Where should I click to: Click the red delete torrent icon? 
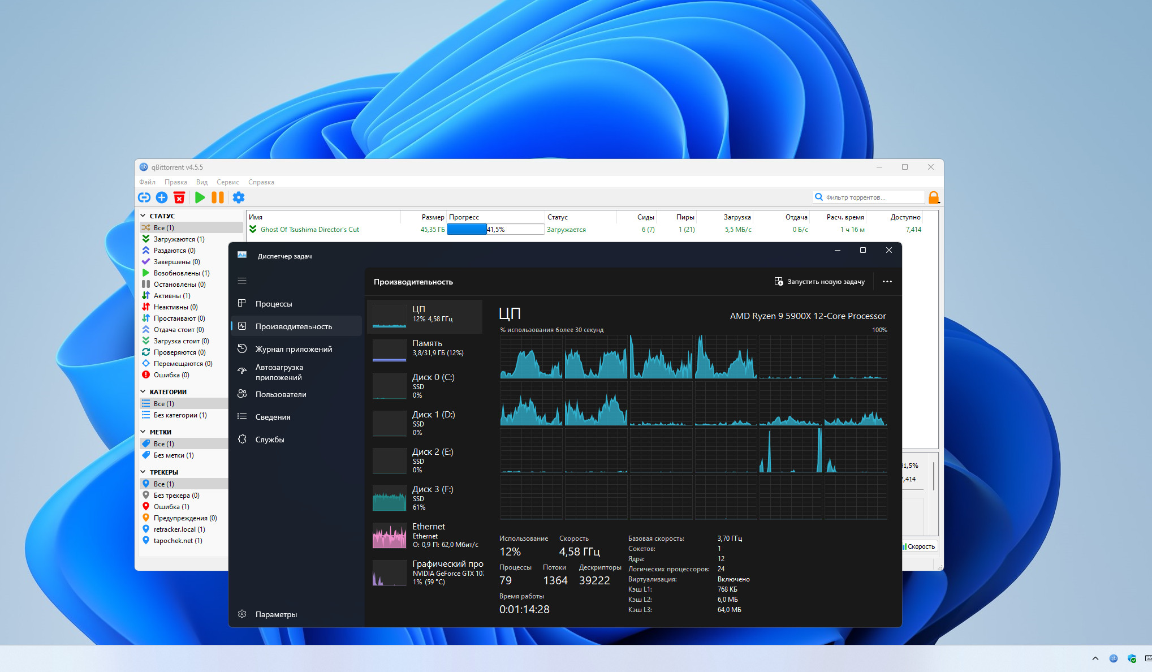point(179,197)
